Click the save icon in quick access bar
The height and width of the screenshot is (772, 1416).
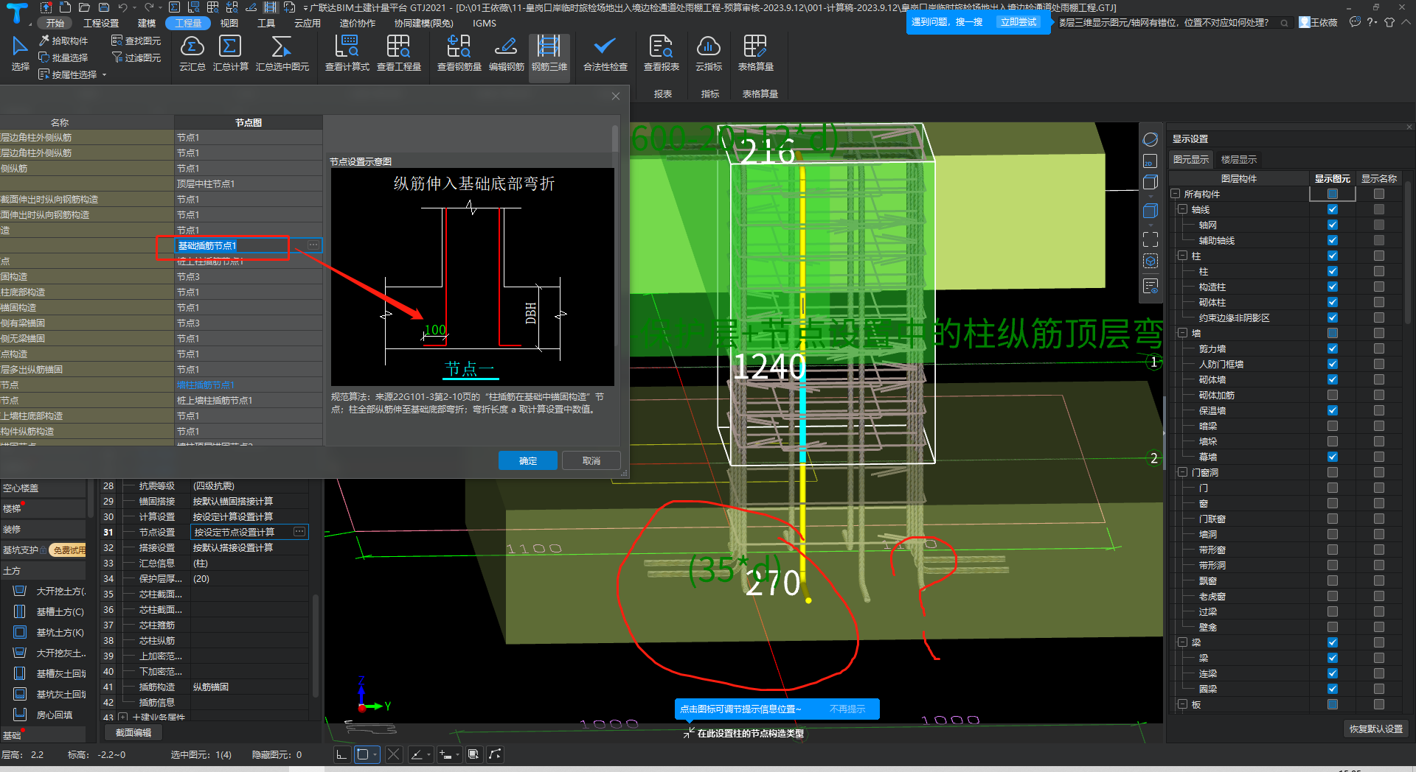tap(103, 7)
